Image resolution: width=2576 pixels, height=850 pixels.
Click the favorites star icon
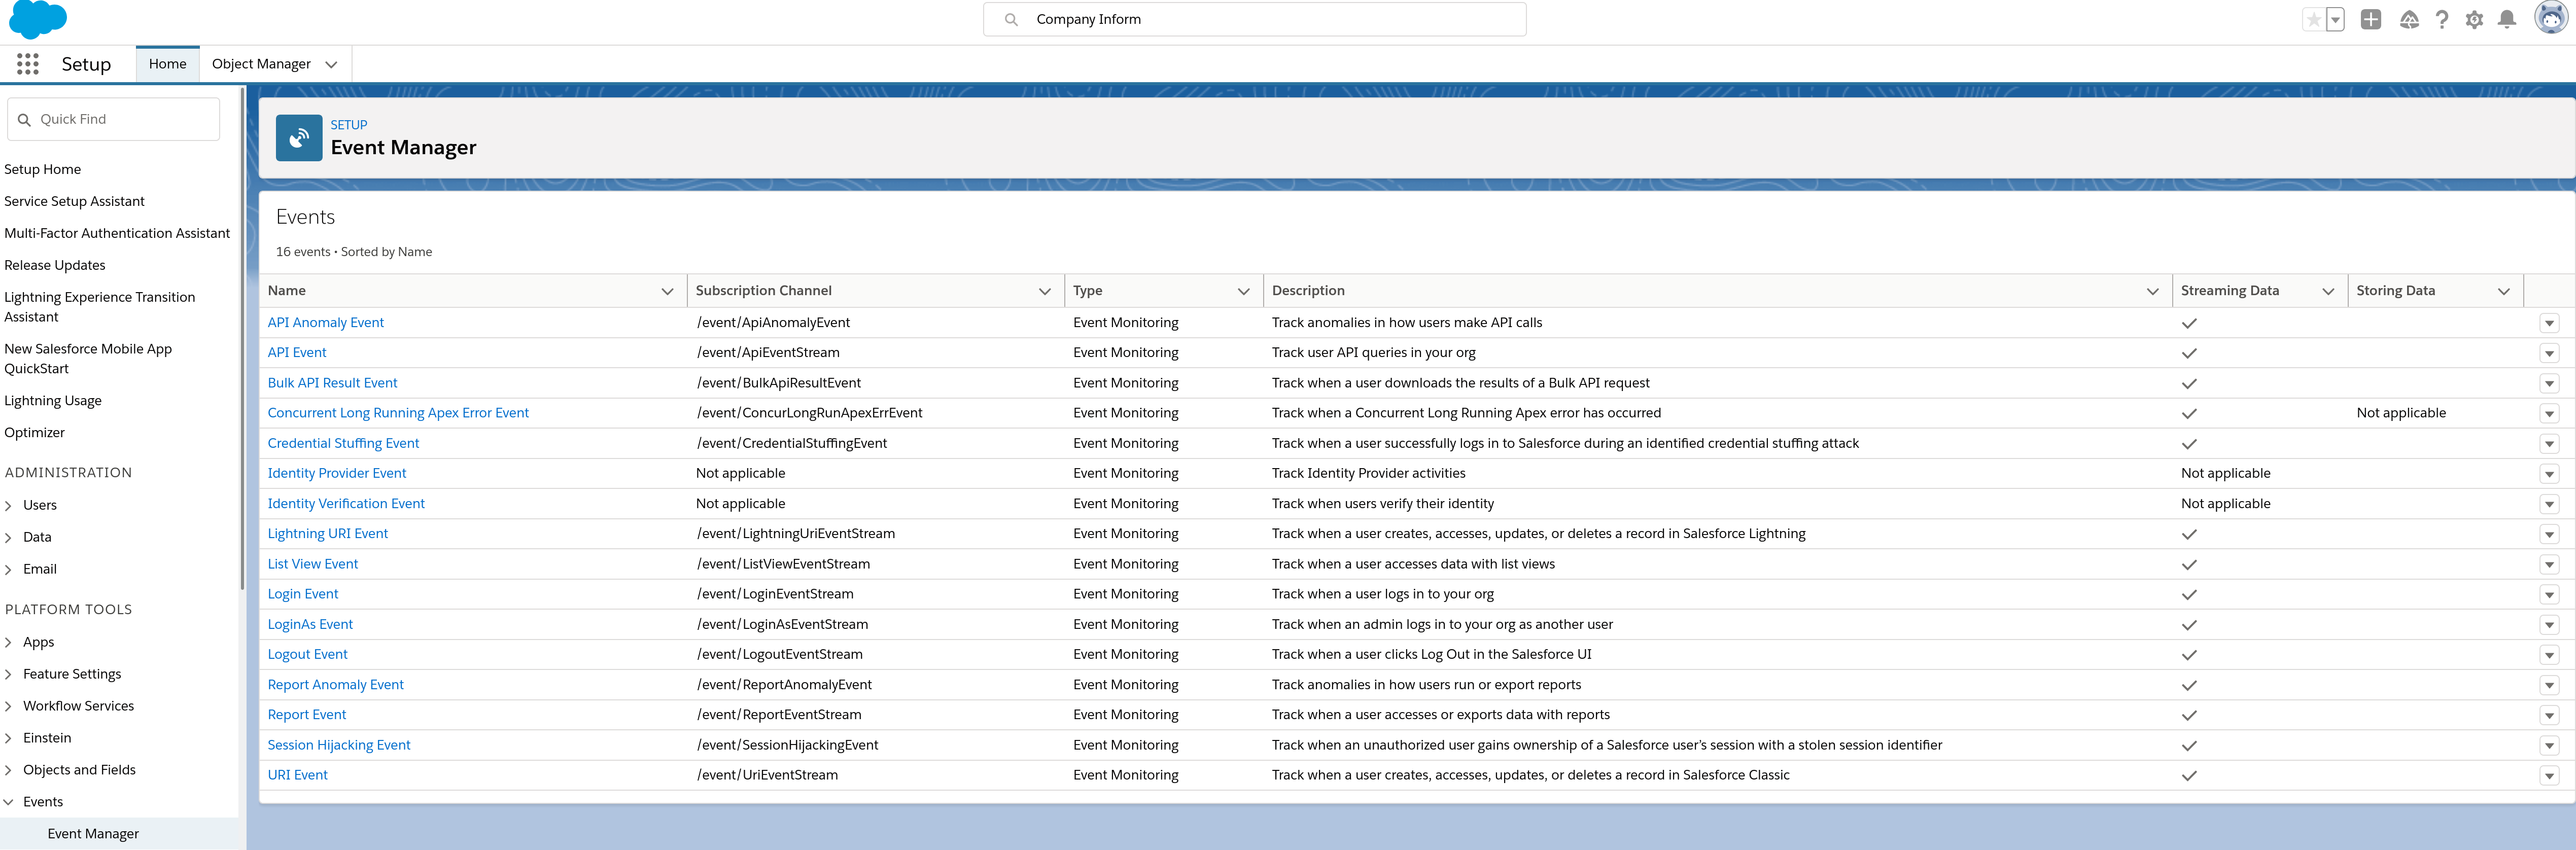tap(2314, 20)
